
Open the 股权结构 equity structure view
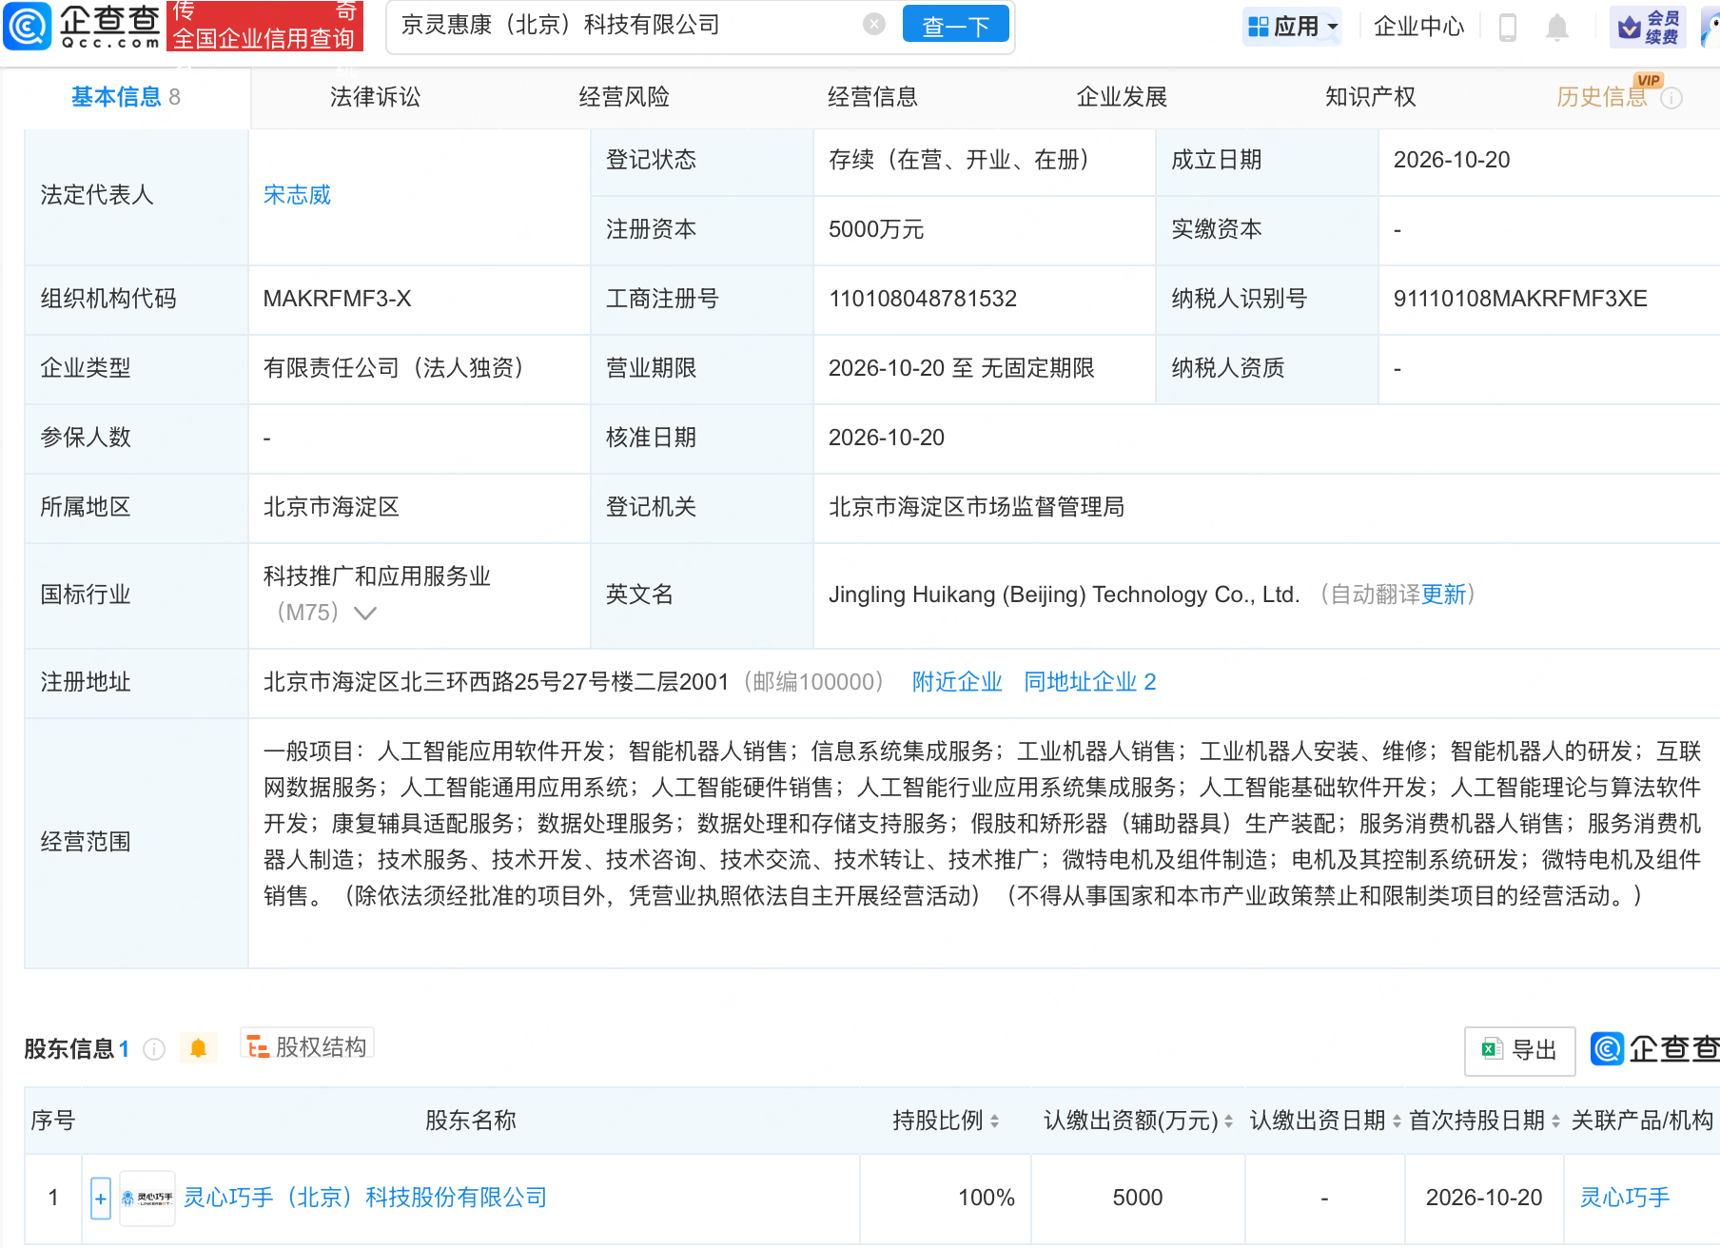click(307, 1046)
